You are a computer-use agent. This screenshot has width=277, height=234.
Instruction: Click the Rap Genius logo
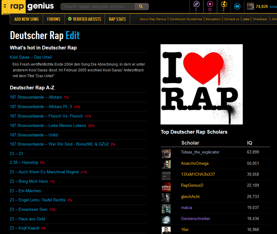tap(32, 6)
